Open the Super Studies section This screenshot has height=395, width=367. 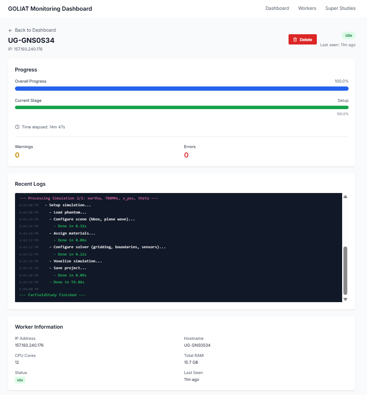click(x=340, y=8)
